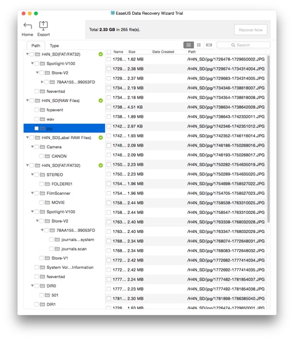
Task: Click the Export icon
Action: coord(43,25)
